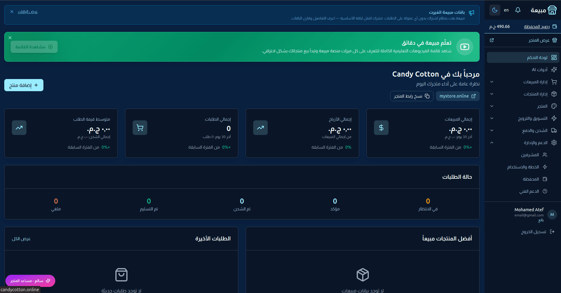
Task: Click the gear icon for الدعم والإدارة
Action: [554, 143]
